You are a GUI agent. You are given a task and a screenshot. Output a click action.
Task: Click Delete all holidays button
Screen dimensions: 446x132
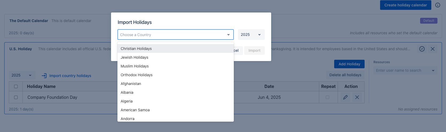coord(345,75)
